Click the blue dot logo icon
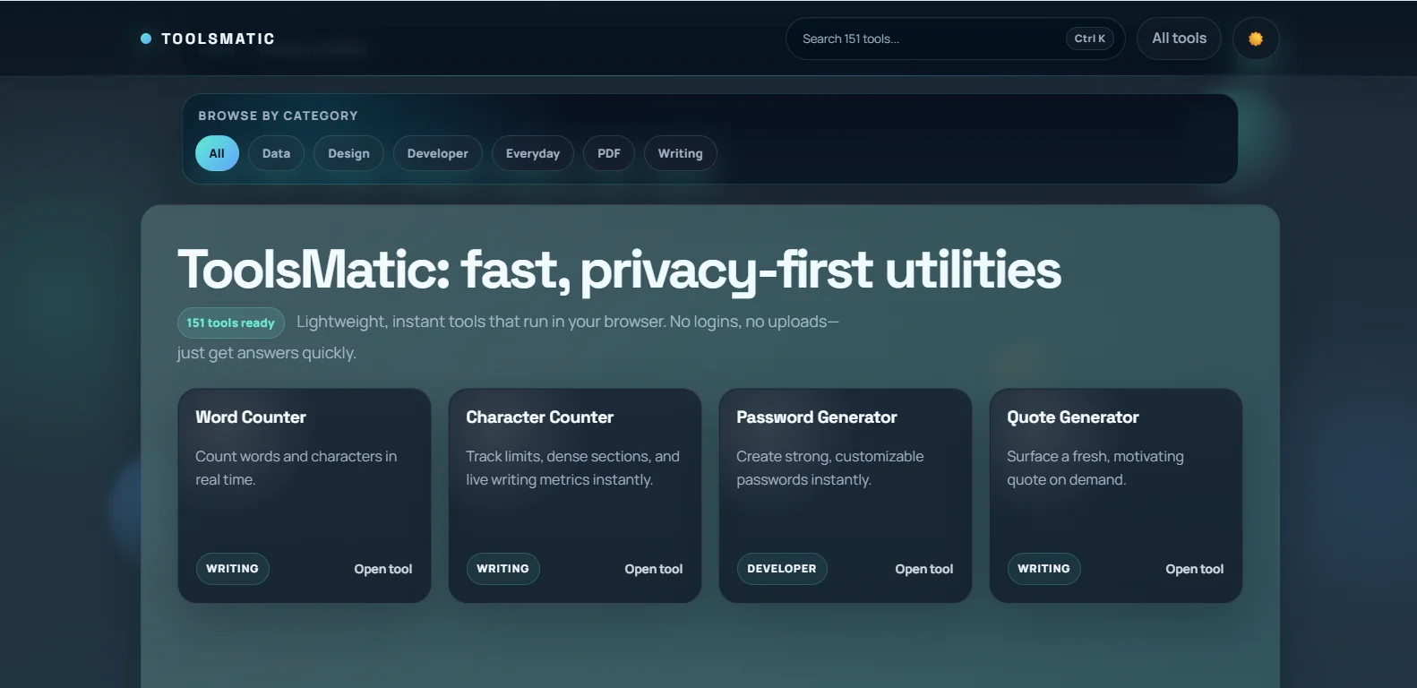The image size is (1417, 688). click(x=146, y=39)
